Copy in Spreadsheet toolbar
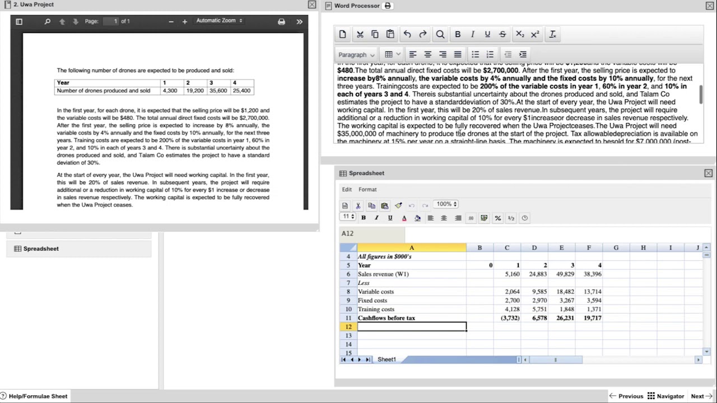The width and height of the screenshot is (717, 403). tap(371, 205)
